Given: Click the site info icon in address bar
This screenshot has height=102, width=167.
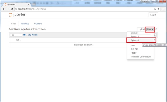Looking at the screenshot, I should tap(16, 9).
